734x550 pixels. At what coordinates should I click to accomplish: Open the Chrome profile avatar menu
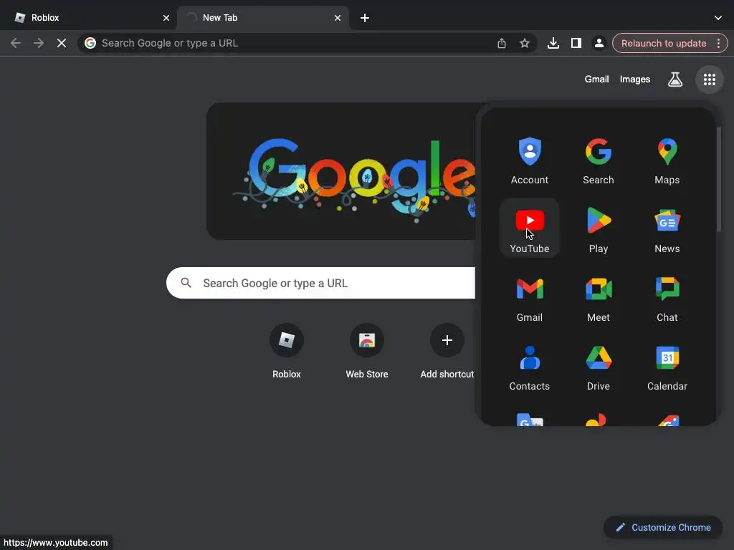coord(599,43)
